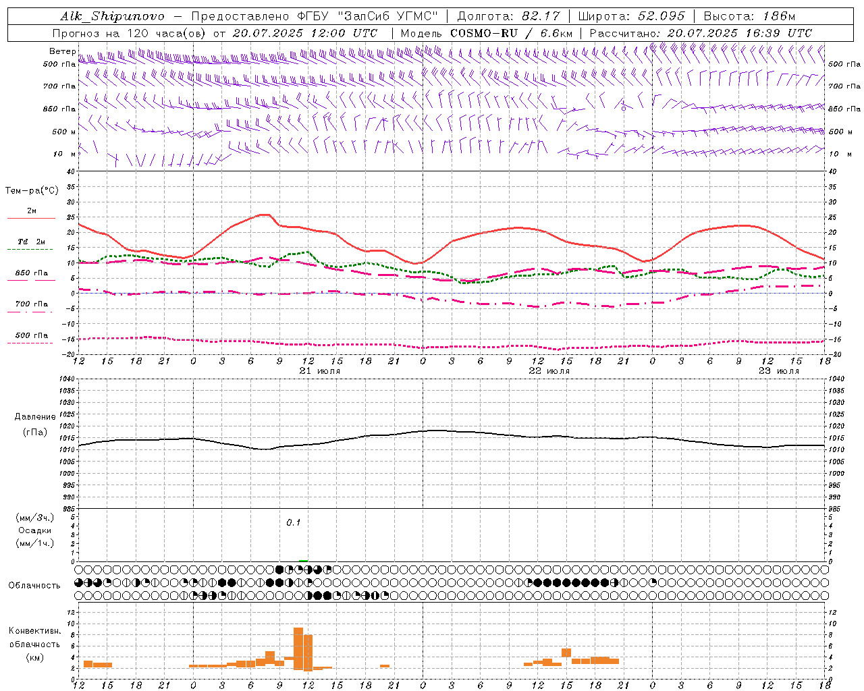
Task: Click the small green precipitation bar
Action: point(303,560)
